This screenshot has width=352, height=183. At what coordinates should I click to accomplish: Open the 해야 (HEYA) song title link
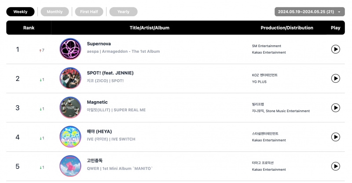click(99, 132)
